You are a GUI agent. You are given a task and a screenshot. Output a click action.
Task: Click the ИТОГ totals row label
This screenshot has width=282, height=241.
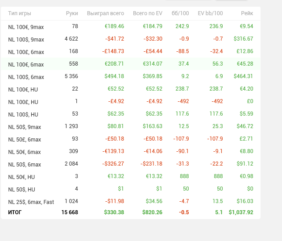[x=15, y=212]
